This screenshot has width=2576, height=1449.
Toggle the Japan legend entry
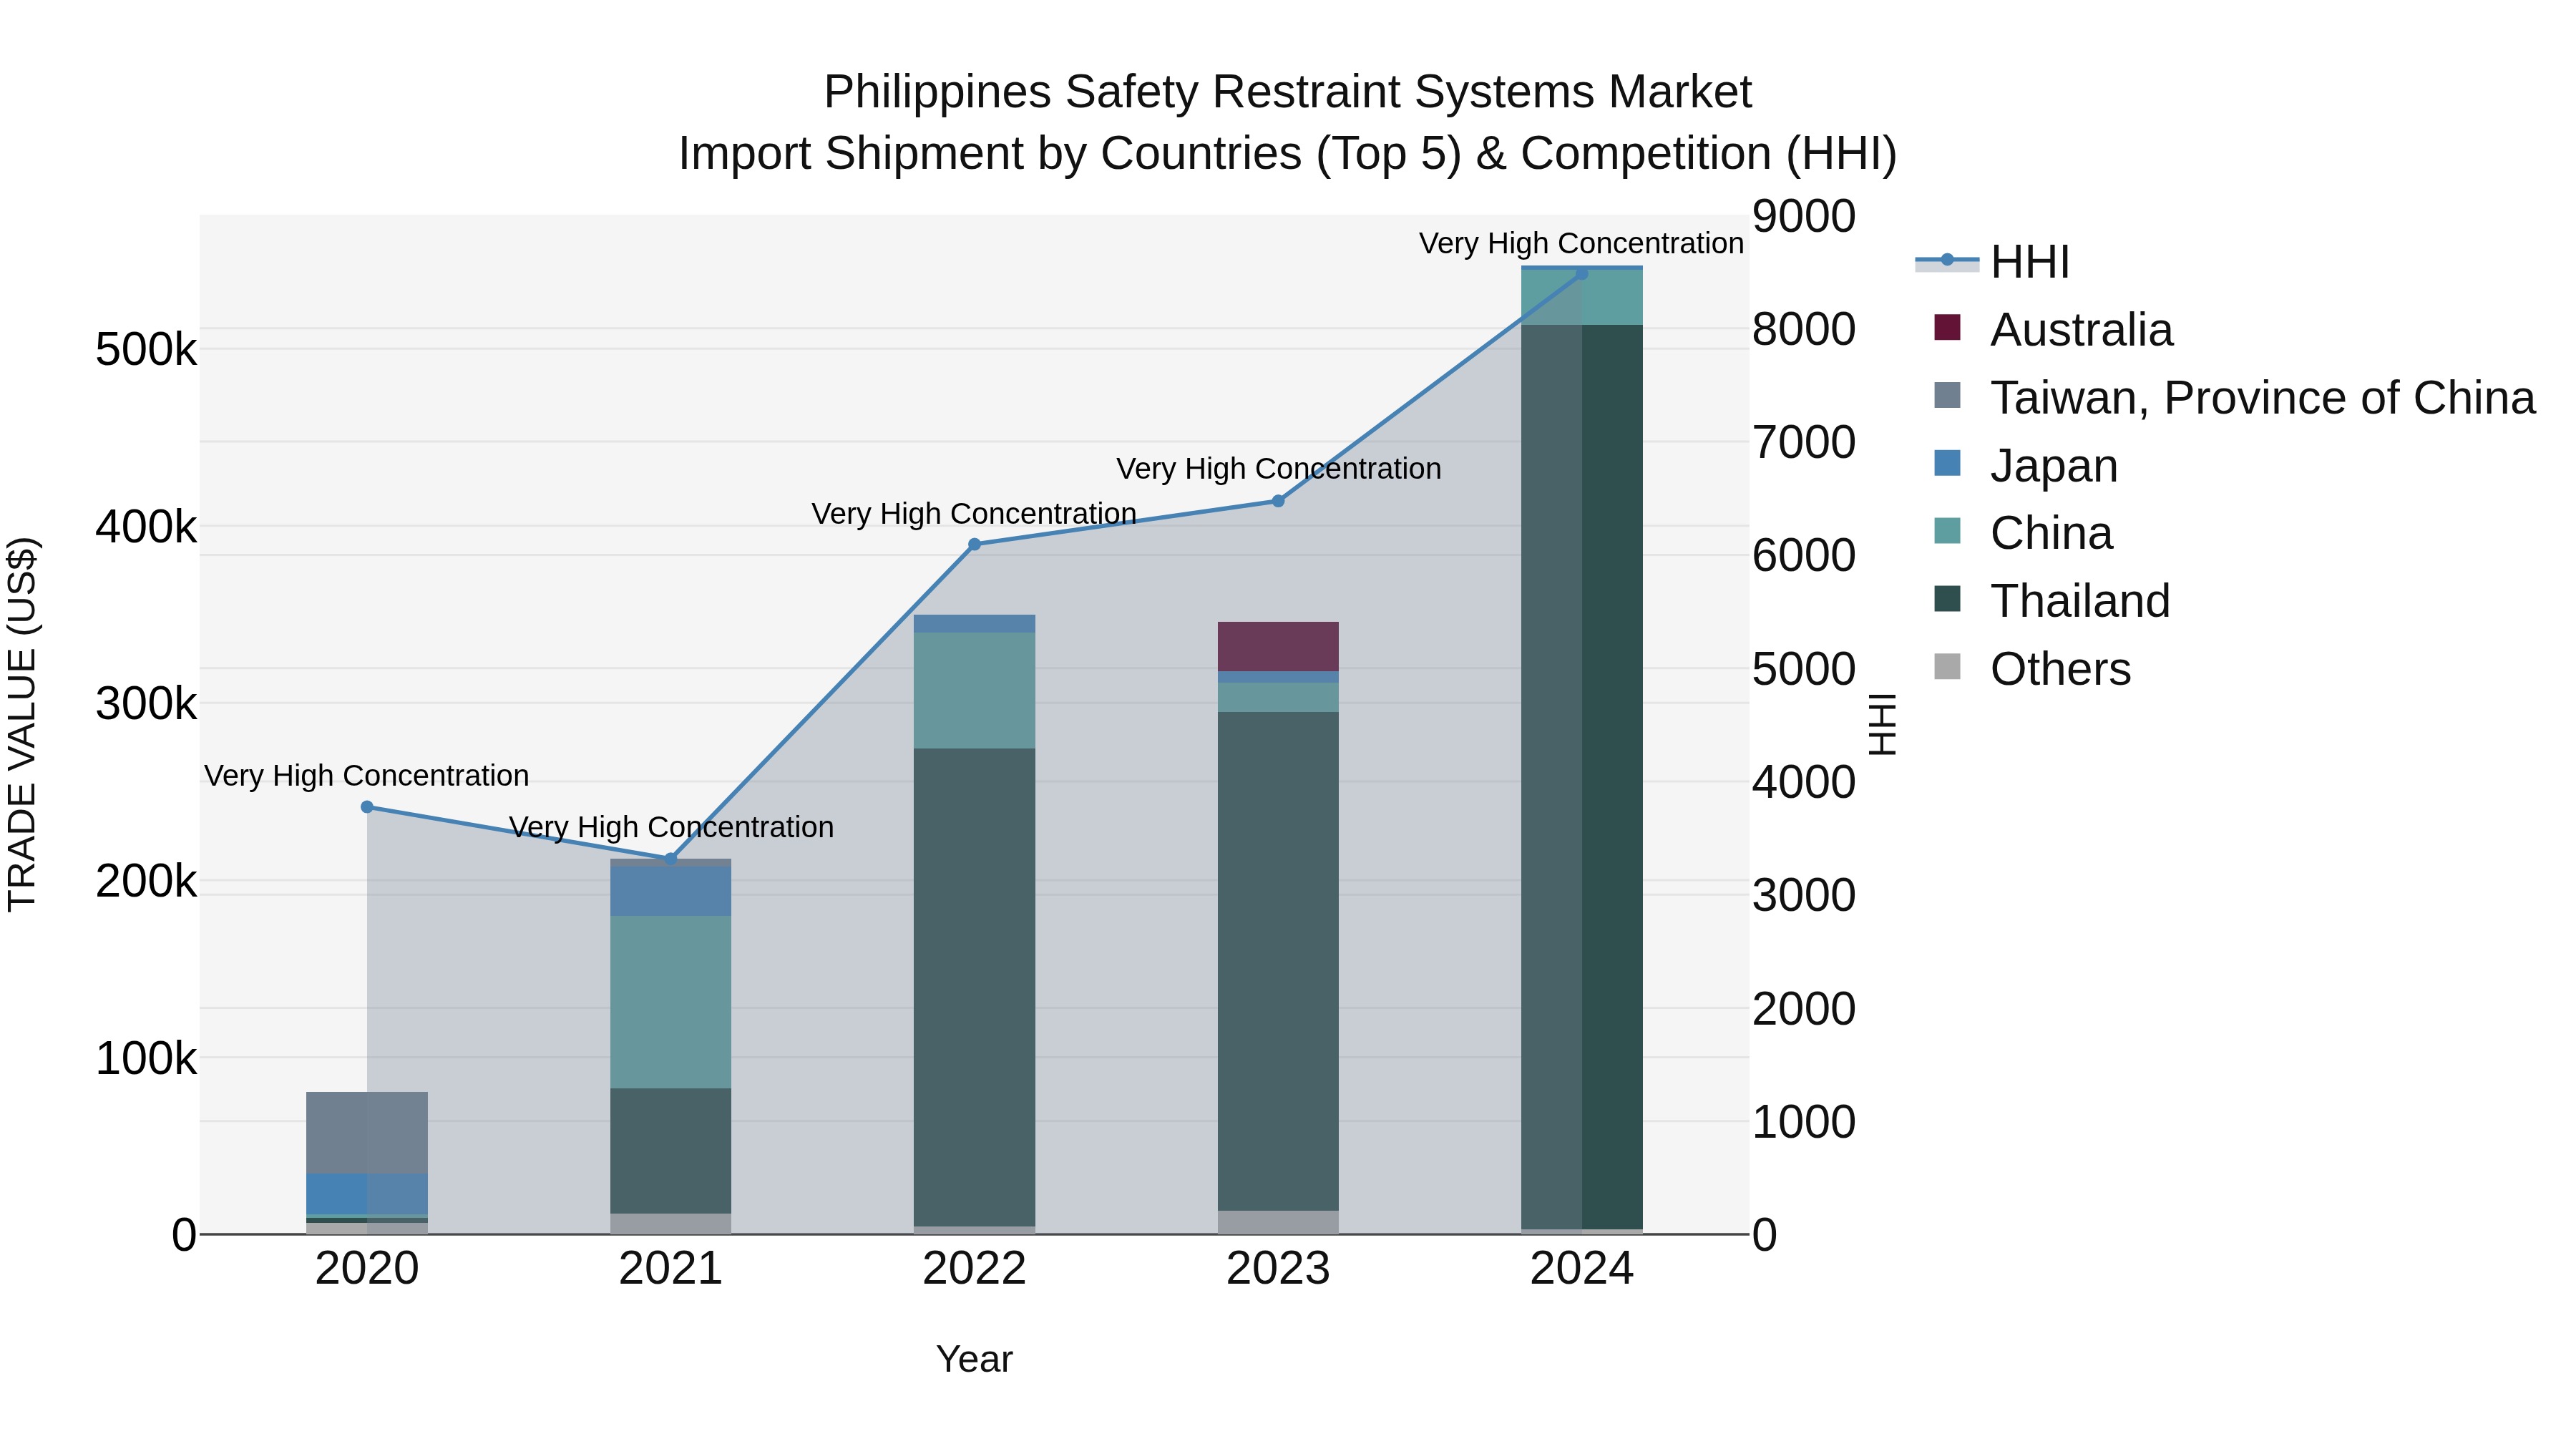tap(2026, 465)
